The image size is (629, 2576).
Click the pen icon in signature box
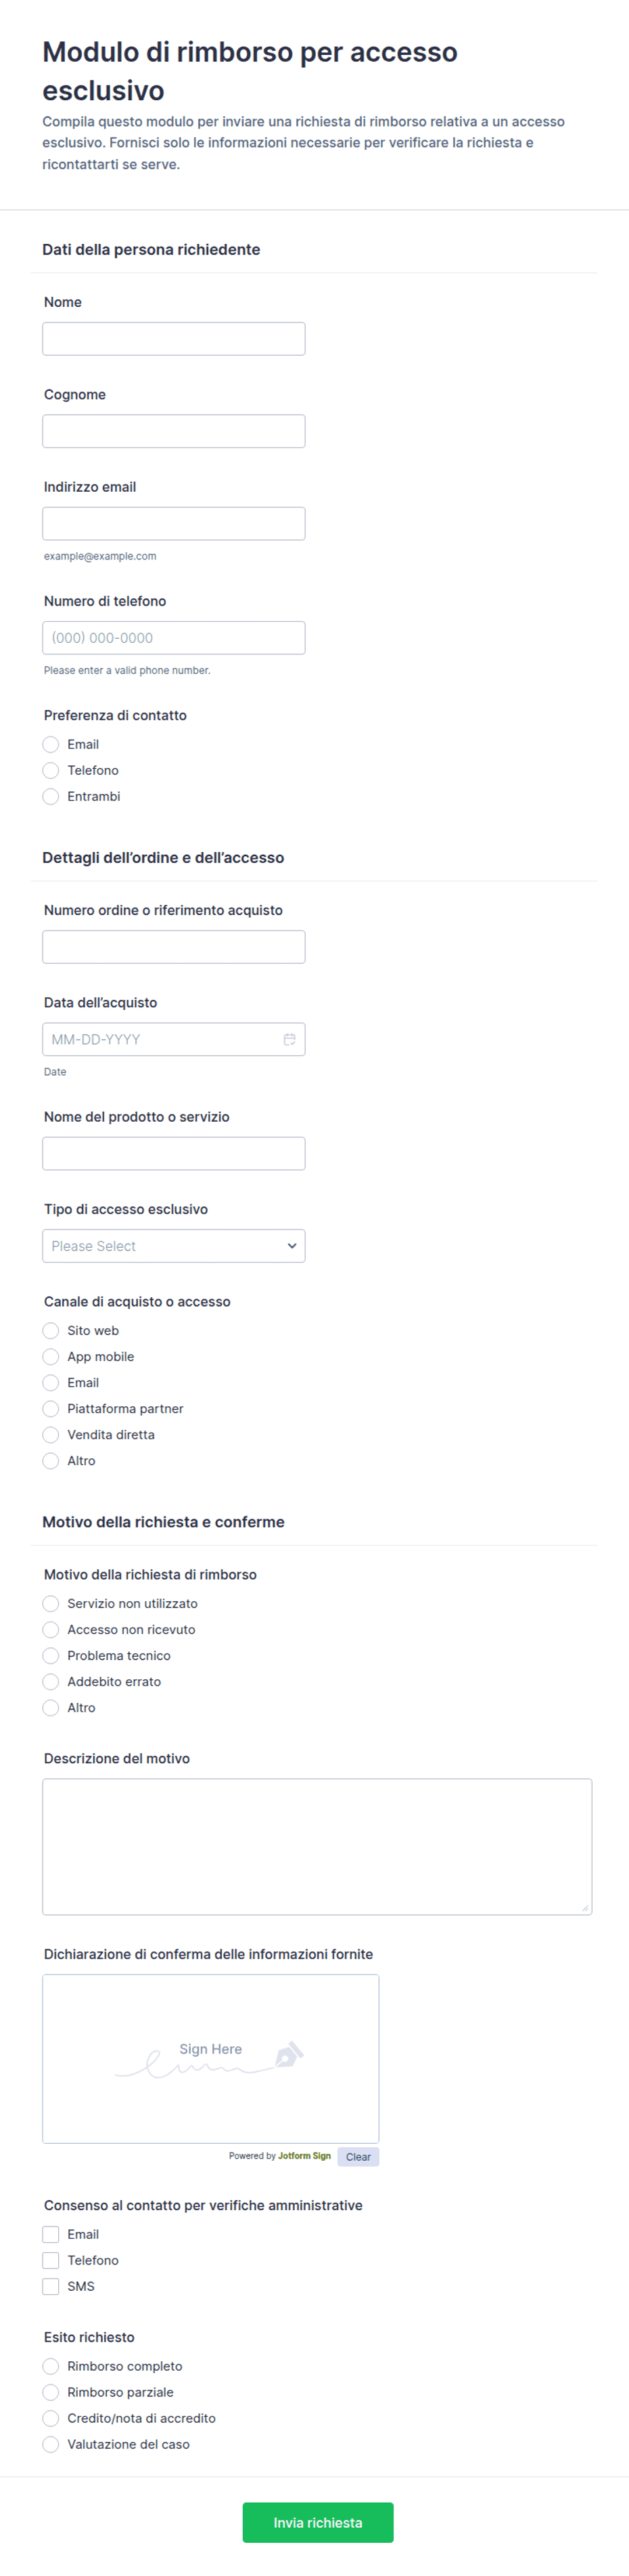(x=289, y=2055)
